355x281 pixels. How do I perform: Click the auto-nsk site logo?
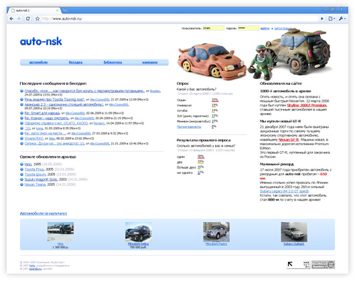click(x=41, y=41)
